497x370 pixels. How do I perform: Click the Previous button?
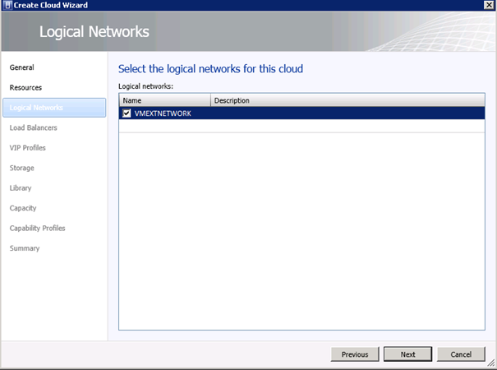pyautogui.click(x=355, y=354)
